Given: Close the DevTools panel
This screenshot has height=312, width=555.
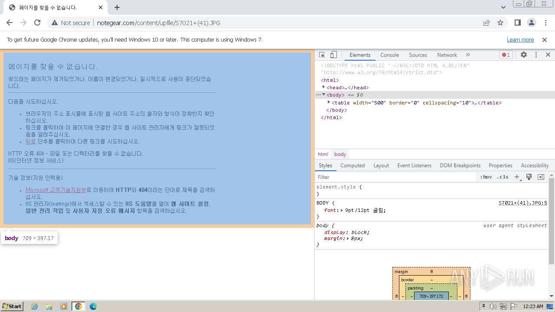Looking at the screenshot, I should 548,55.
